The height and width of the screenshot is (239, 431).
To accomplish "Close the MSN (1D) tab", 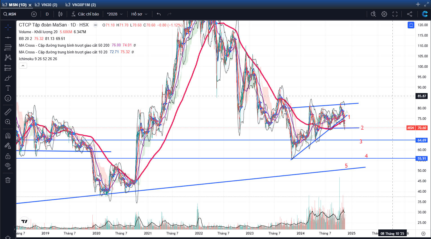I will tap(30, 5).
